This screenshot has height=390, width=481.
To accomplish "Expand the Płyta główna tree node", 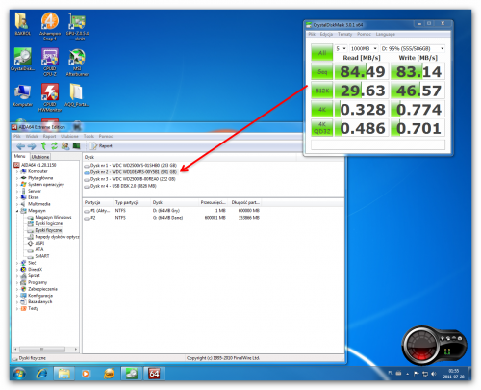I will (x=17, y=178).
